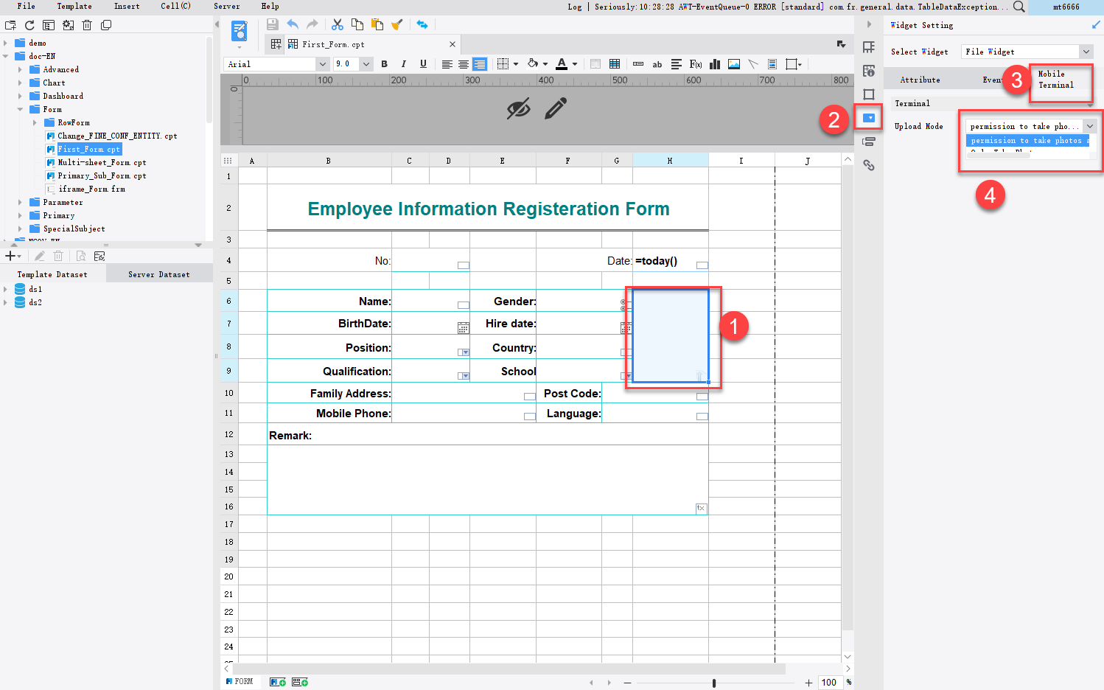
Task: Apply the format painter brush
Action: click(397, 24)
